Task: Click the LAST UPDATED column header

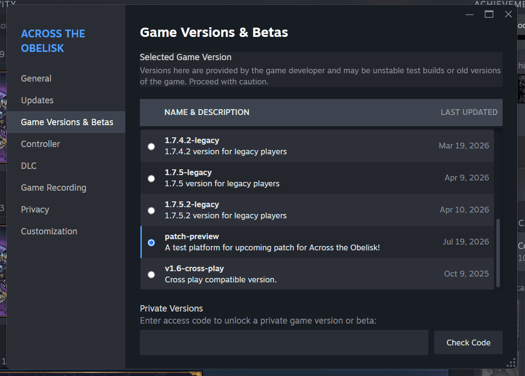Action: click(x=469, y=113)
